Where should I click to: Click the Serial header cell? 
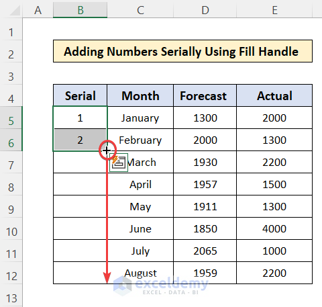(x=80, y=95)
